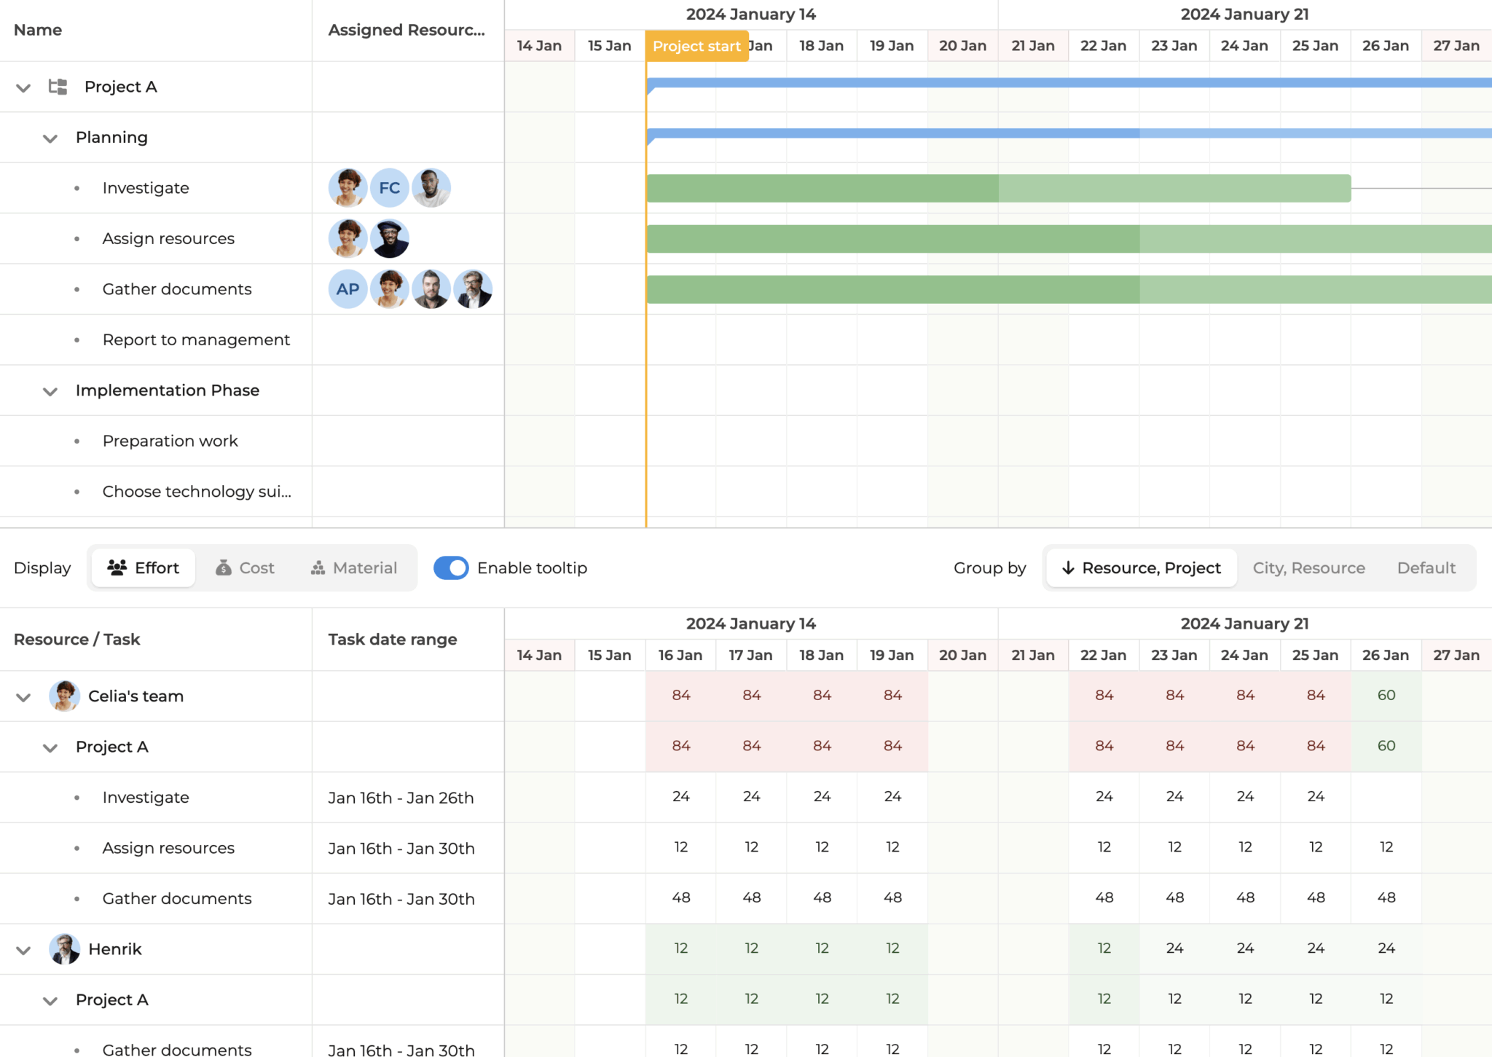This screenshot has height=1057, width=1492.
Task: Click the last avatar on Gather documents row
Action: [473, 289]
